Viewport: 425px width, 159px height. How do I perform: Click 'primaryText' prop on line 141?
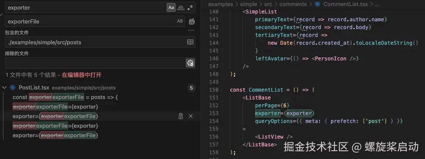click(272, 20)
